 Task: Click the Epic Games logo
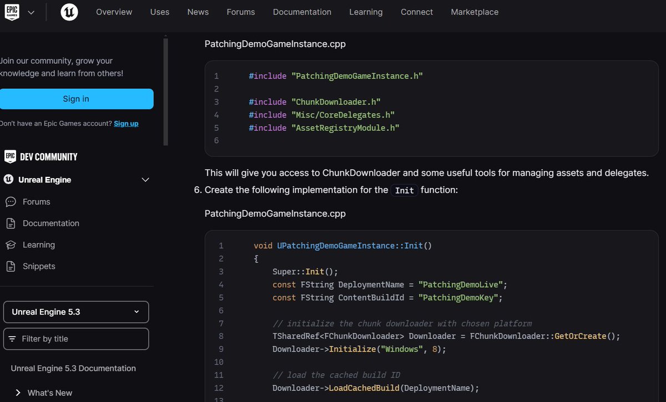click(x=12, y=12)
